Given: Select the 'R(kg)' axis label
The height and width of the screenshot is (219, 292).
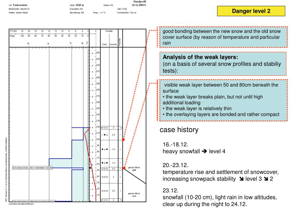Looking at the screenshot, I should [12, 36].
